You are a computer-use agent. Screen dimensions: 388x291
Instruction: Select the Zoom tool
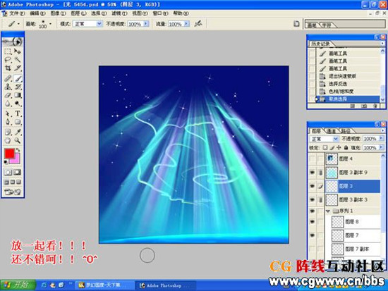pyautogui.click(x=18, y=141)
